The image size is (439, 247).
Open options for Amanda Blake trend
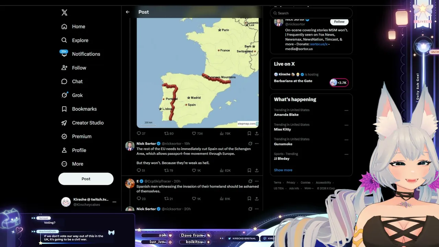click(346, 110)
